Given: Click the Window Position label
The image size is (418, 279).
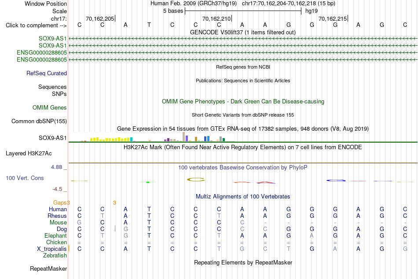Looking at the screenshot, I should point(46,4).
